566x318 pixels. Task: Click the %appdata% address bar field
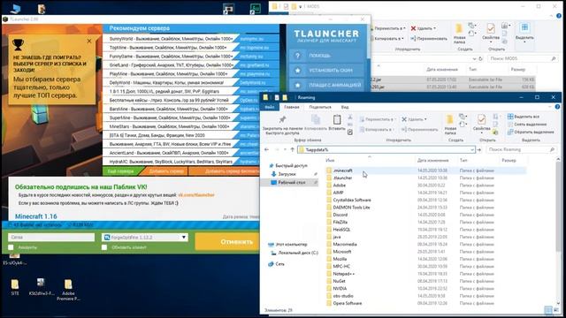tap(386, 149)
